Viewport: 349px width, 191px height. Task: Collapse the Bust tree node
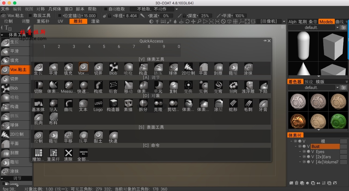(x=296, y=146)
